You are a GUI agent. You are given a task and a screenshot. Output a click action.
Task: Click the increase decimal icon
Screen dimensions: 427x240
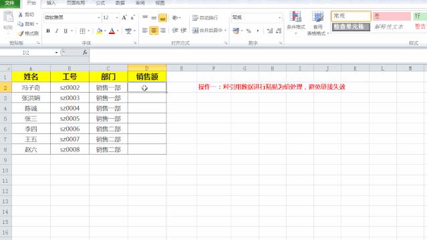pos(270,31)
